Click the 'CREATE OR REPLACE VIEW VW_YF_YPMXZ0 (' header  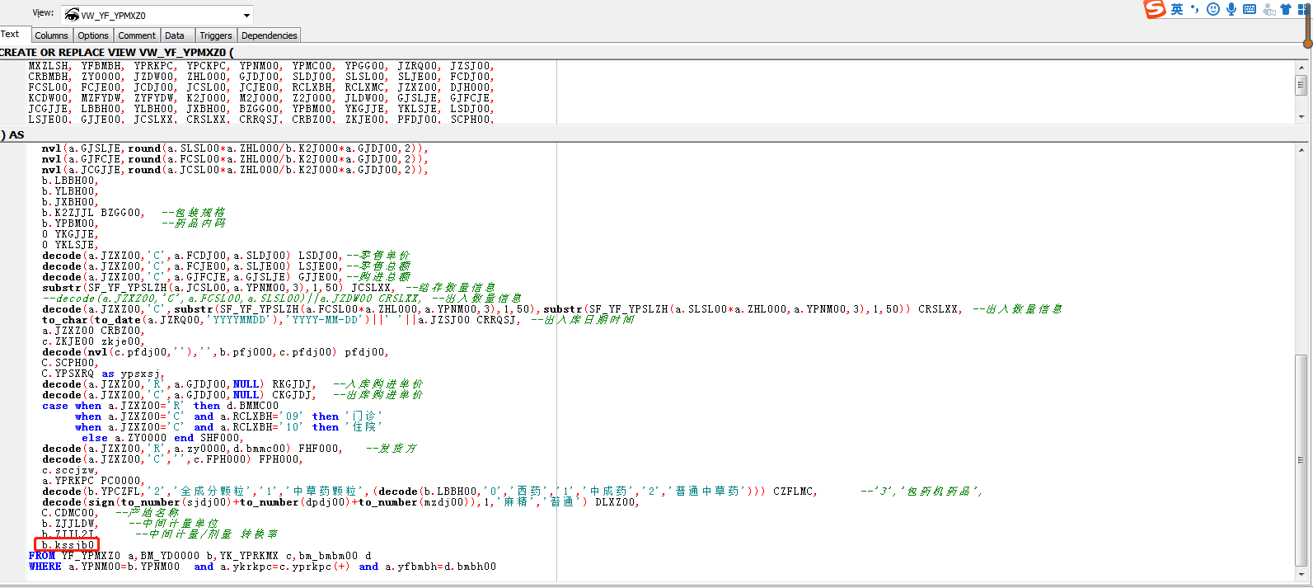point(116,52)
